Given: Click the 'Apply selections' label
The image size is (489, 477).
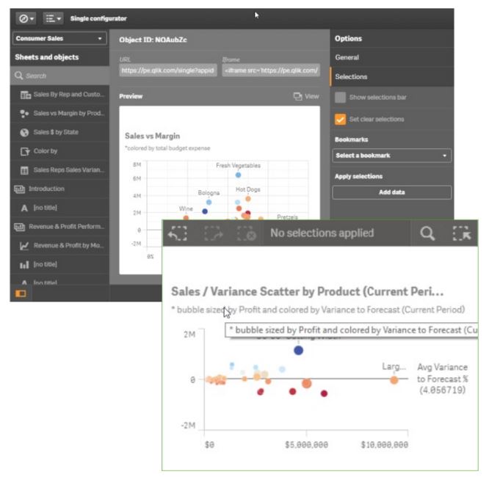Looking at the screenshot, I should (x=358, y=176).
